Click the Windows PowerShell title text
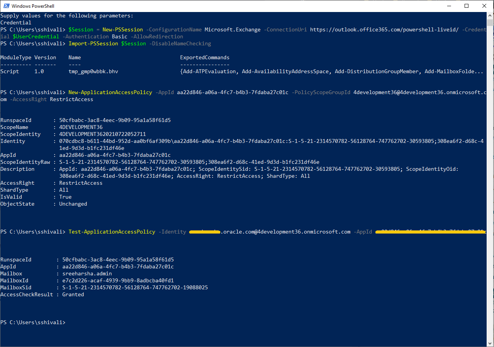The height and width of the screenshot is (347, 494). tap(33, 6)
